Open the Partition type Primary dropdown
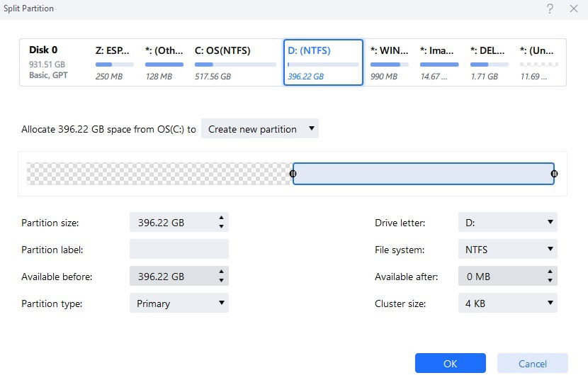Screen dimensions: 588x390 [179, 303]
